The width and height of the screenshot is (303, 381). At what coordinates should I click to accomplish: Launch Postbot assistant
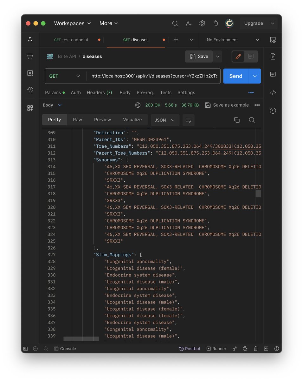point(190,349)
